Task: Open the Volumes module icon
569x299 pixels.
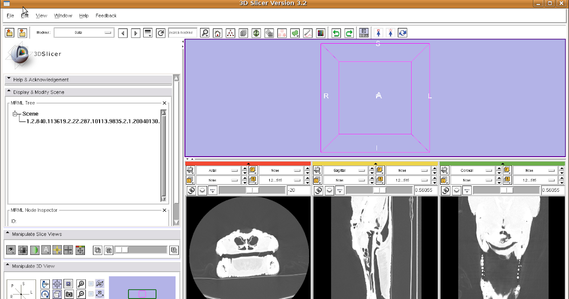Action: click(243, 33)
